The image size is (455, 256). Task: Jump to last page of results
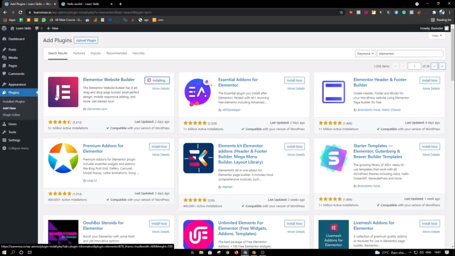[442, 66]
